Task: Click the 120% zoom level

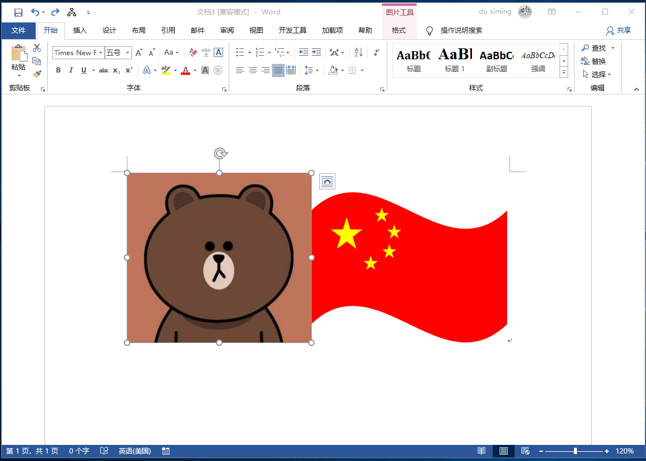Action: pos(625,451)
